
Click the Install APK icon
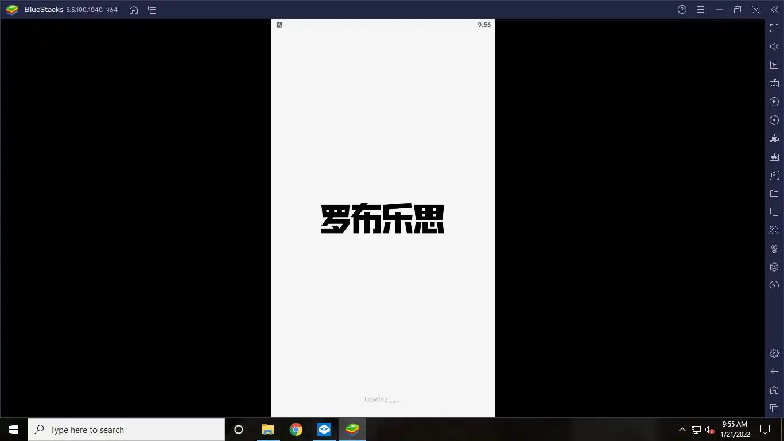point(774,157)
